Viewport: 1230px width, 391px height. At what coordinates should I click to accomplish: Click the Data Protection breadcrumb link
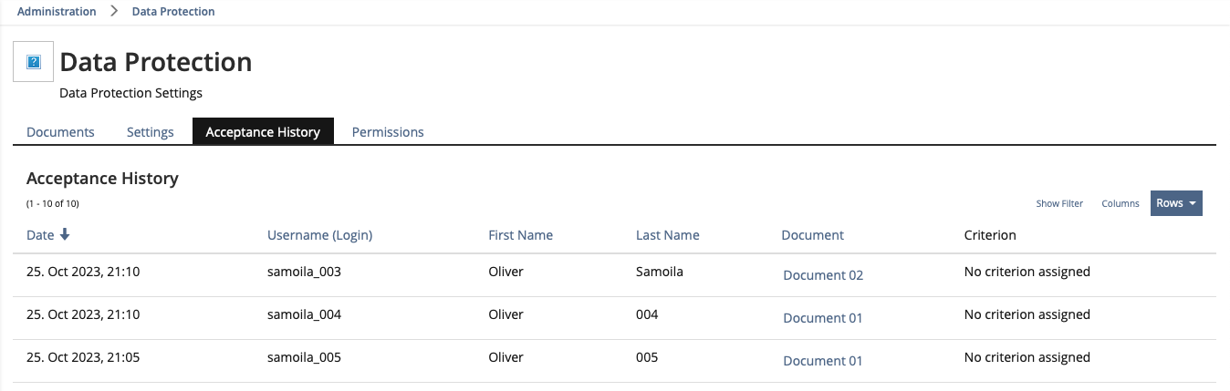(x=173, y=12)
